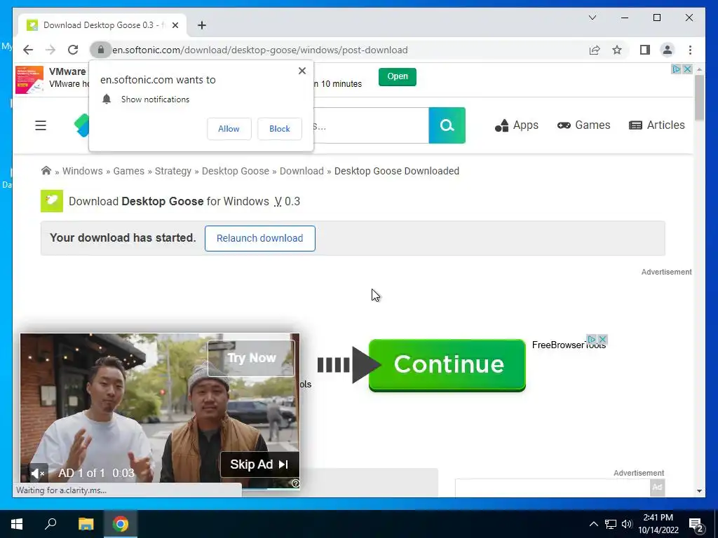Click the AdChoices icon on top banner

click(x=677, y=69)
